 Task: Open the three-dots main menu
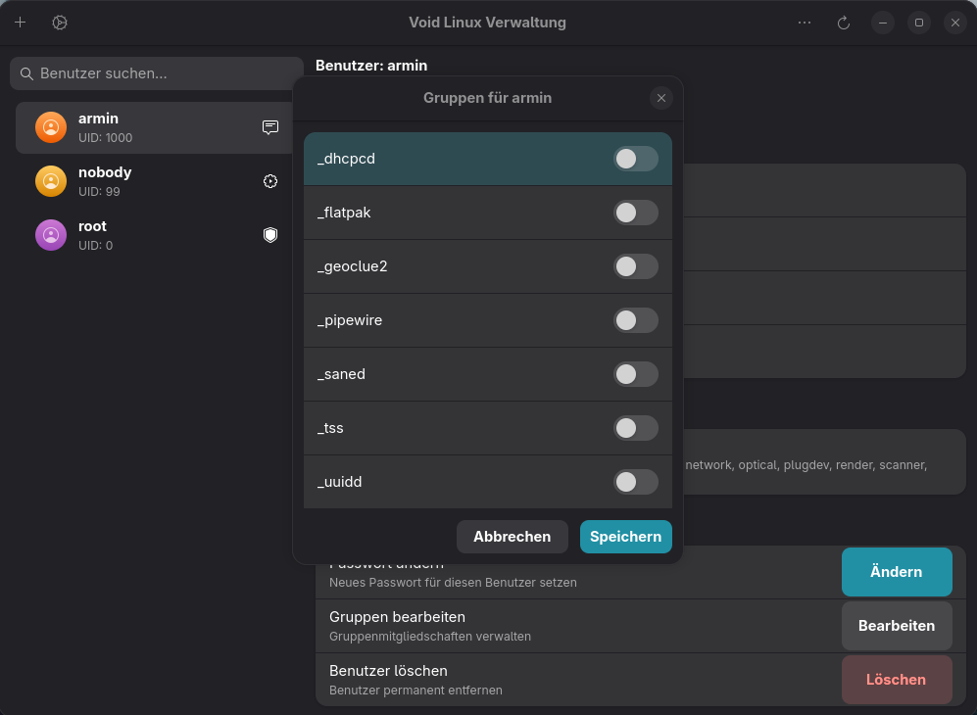(x=805, y=23)
